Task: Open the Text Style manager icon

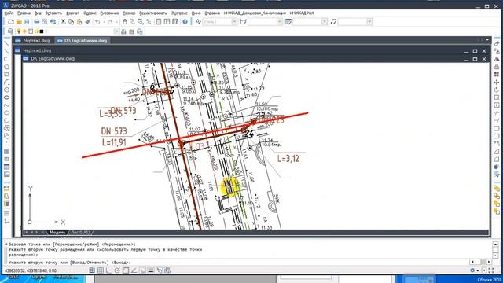Action: point(198,22)
